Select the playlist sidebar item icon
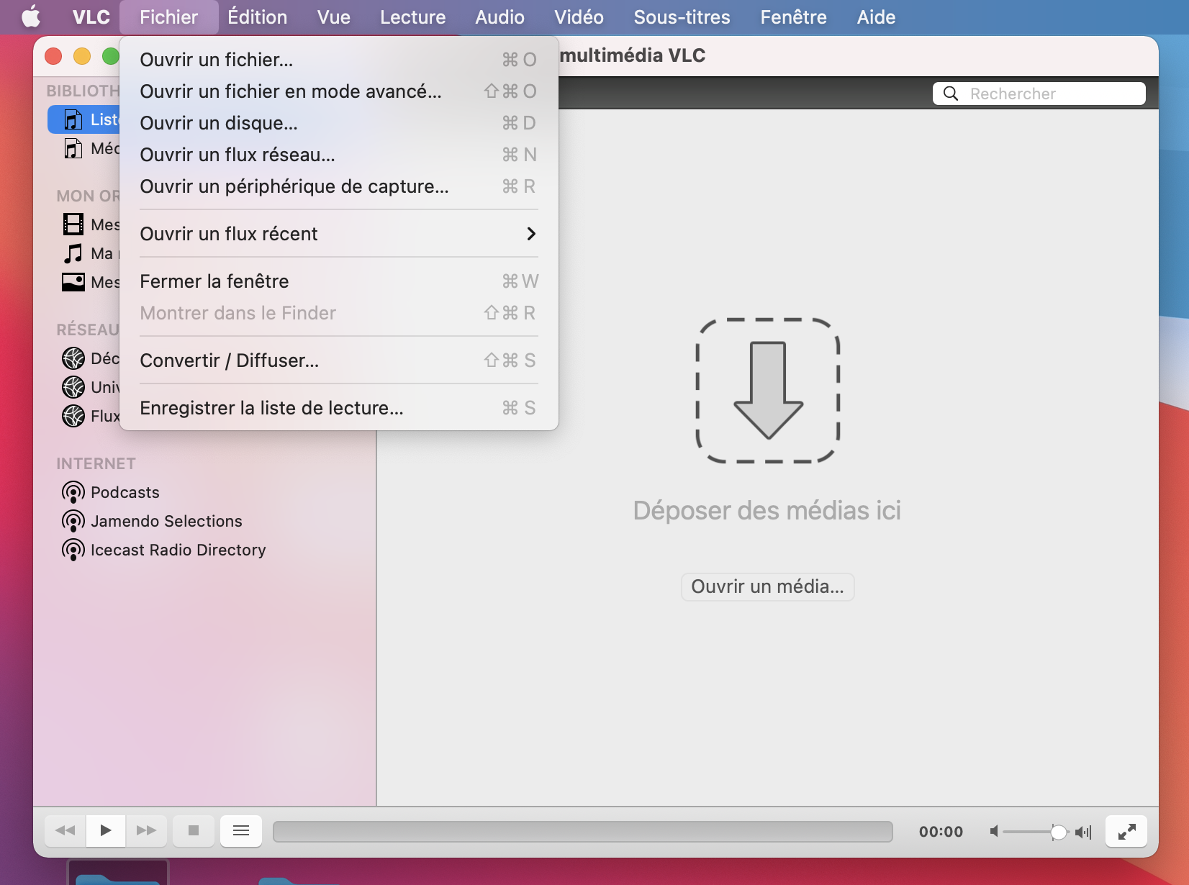 coord(73,119)
